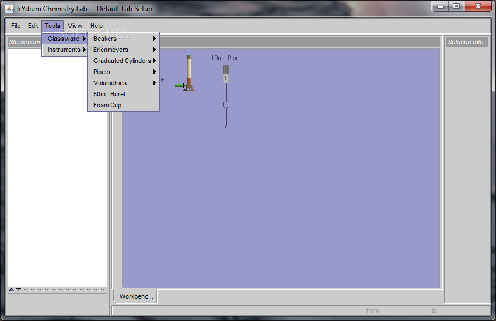The image size is (496, 321).
Task: Expand the Beakers submenu
Action: pyautogui.click(x=123, y=39)
